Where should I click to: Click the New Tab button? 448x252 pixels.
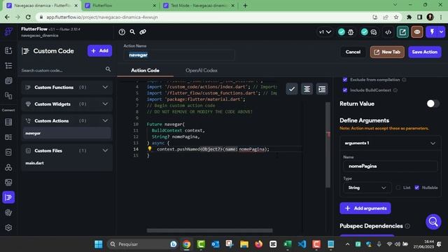click(x=387, y=52)
